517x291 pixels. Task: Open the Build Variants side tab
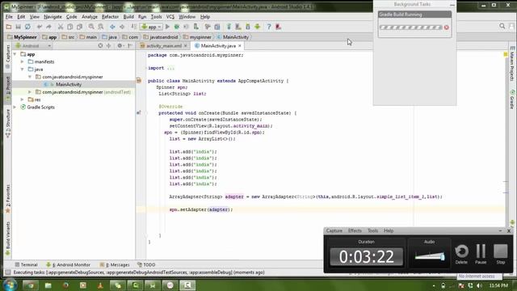8,238
